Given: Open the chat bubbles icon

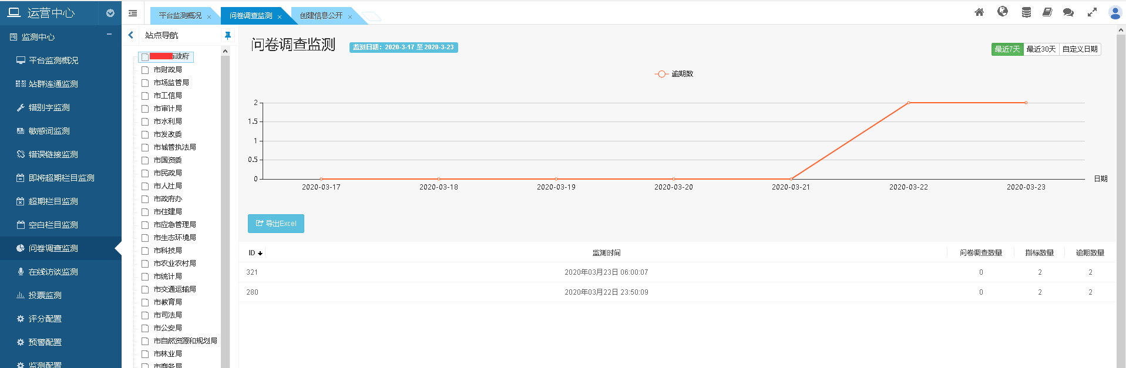Looking at the screenshot, I should click(1068, 12).
